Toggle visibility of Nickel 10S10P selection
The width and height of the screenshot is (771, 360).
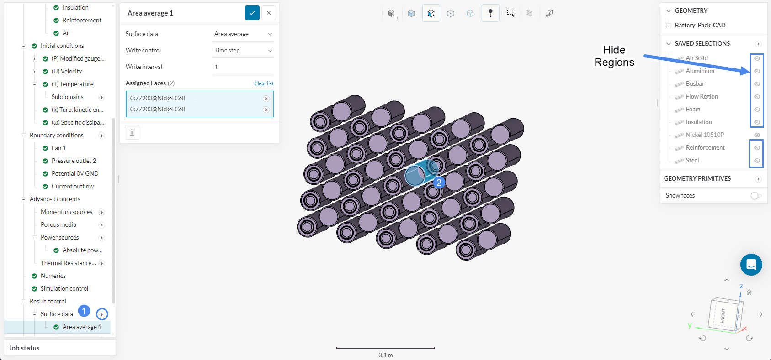click(x=757, y=135)
